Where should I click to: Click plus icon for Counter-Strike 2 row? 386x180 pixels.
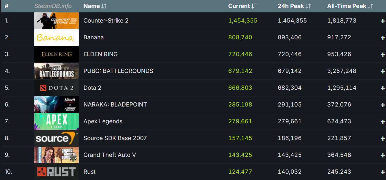[382, 21]
